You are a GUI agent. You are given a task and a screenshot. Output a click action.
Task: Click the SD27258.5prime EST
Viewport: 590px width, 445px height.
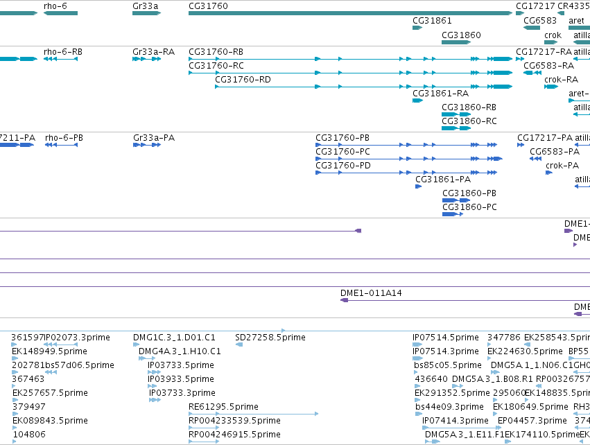tap(239, 344)
